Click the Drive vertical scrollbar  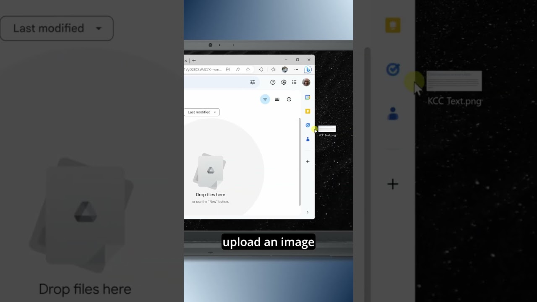pos(300,162)
